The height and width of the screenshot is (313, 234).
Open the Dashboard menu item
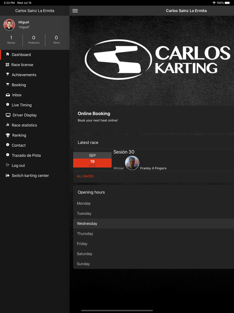(x=21, y=55)
